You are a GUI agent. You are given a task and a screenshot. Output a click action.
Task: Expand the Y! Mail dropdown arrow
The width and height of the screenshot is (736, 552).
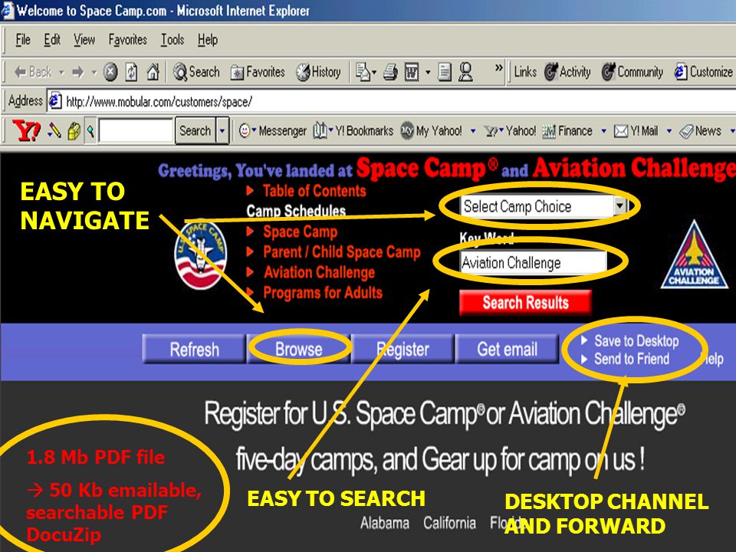click(669, 131)
